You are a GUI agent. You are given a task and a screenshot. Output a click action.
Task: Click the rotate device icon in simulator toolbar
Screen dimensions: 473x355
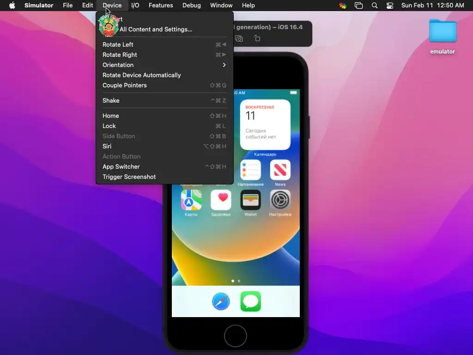tap(257, 38)
